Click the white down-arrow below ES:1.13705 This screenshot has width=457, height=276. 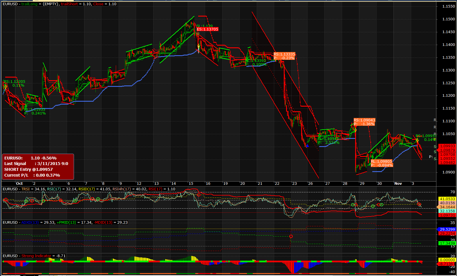click(198, 46)
